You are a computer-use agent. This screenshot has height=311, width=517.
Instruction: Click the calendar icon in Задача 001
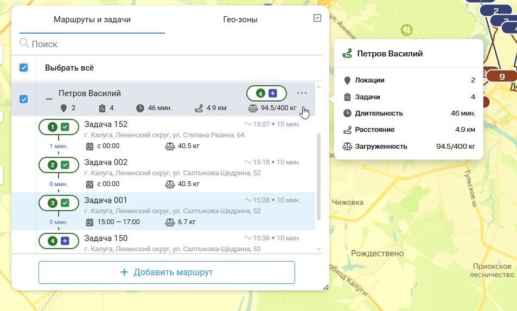point(90,222)
